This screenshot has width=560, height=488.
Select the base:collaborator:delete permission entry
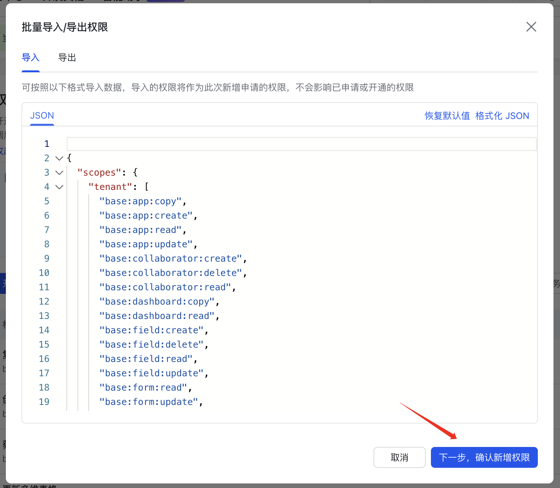[x=171, y=273]
